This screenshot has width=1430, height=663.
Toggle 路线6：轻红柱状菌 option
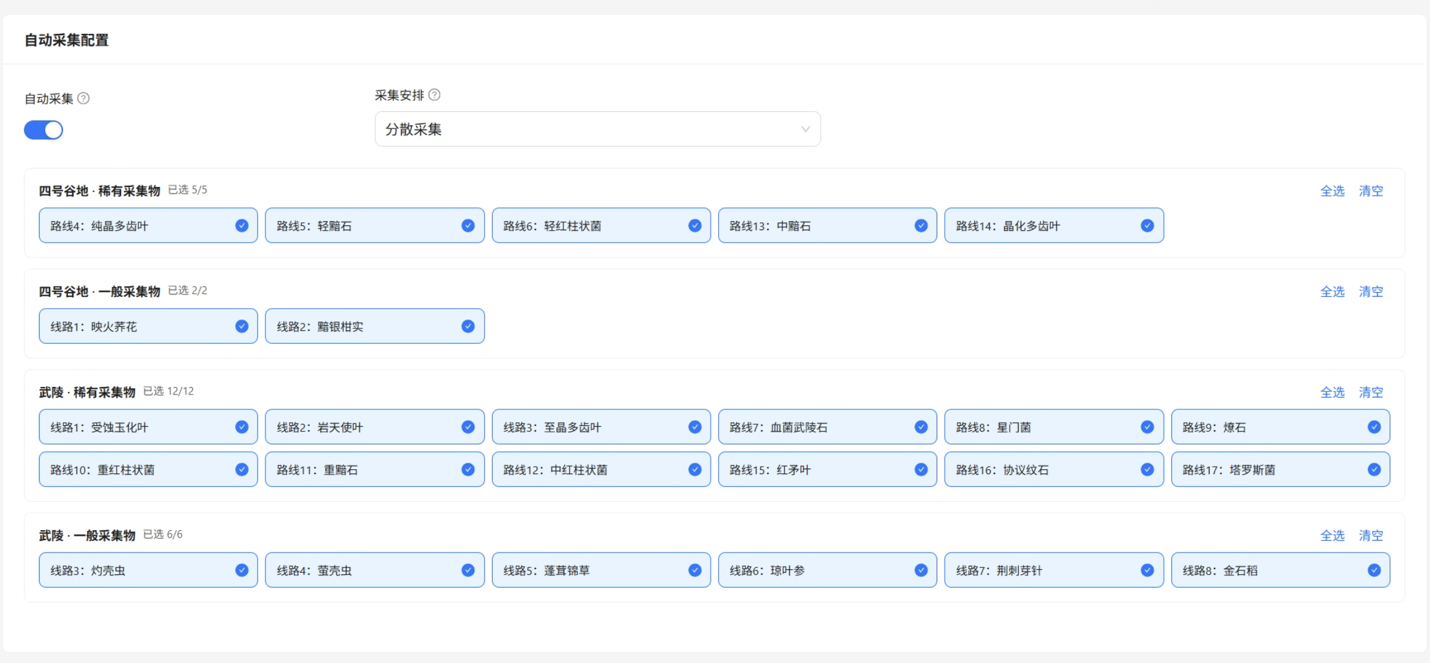tap(601, 225)
